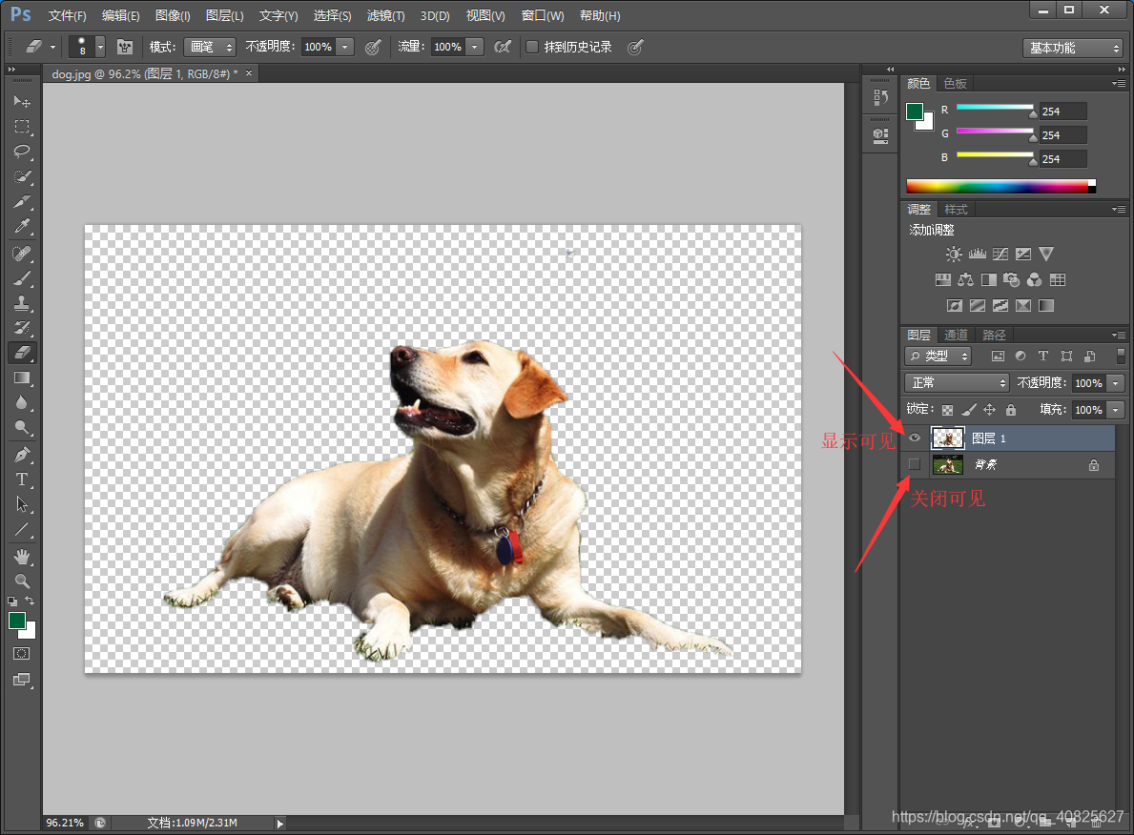
Task: Toggle lock image pixels brush icon
Action: (969, 409)
